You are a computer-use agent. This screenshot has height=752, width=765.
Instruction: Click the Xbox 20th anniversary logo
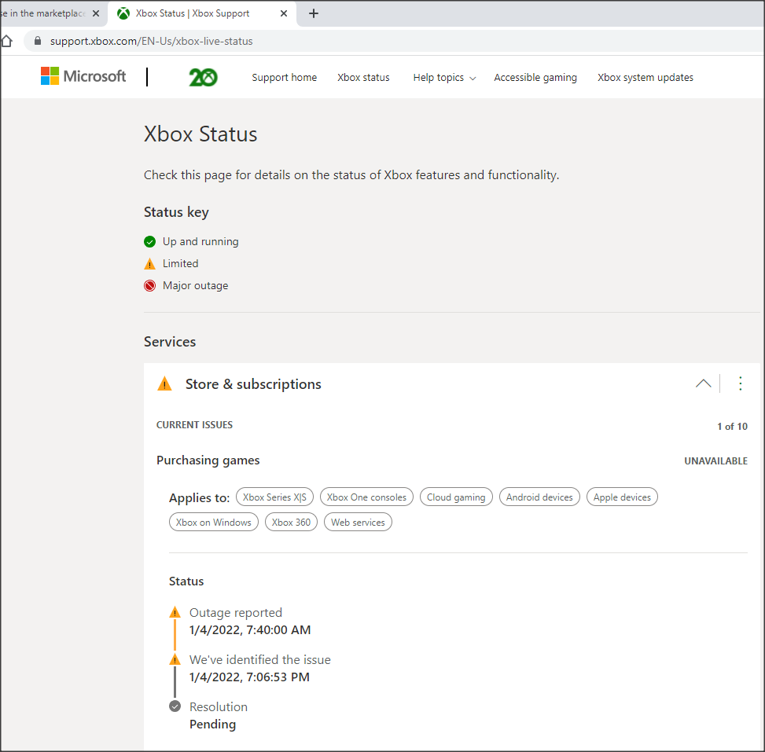203,77
